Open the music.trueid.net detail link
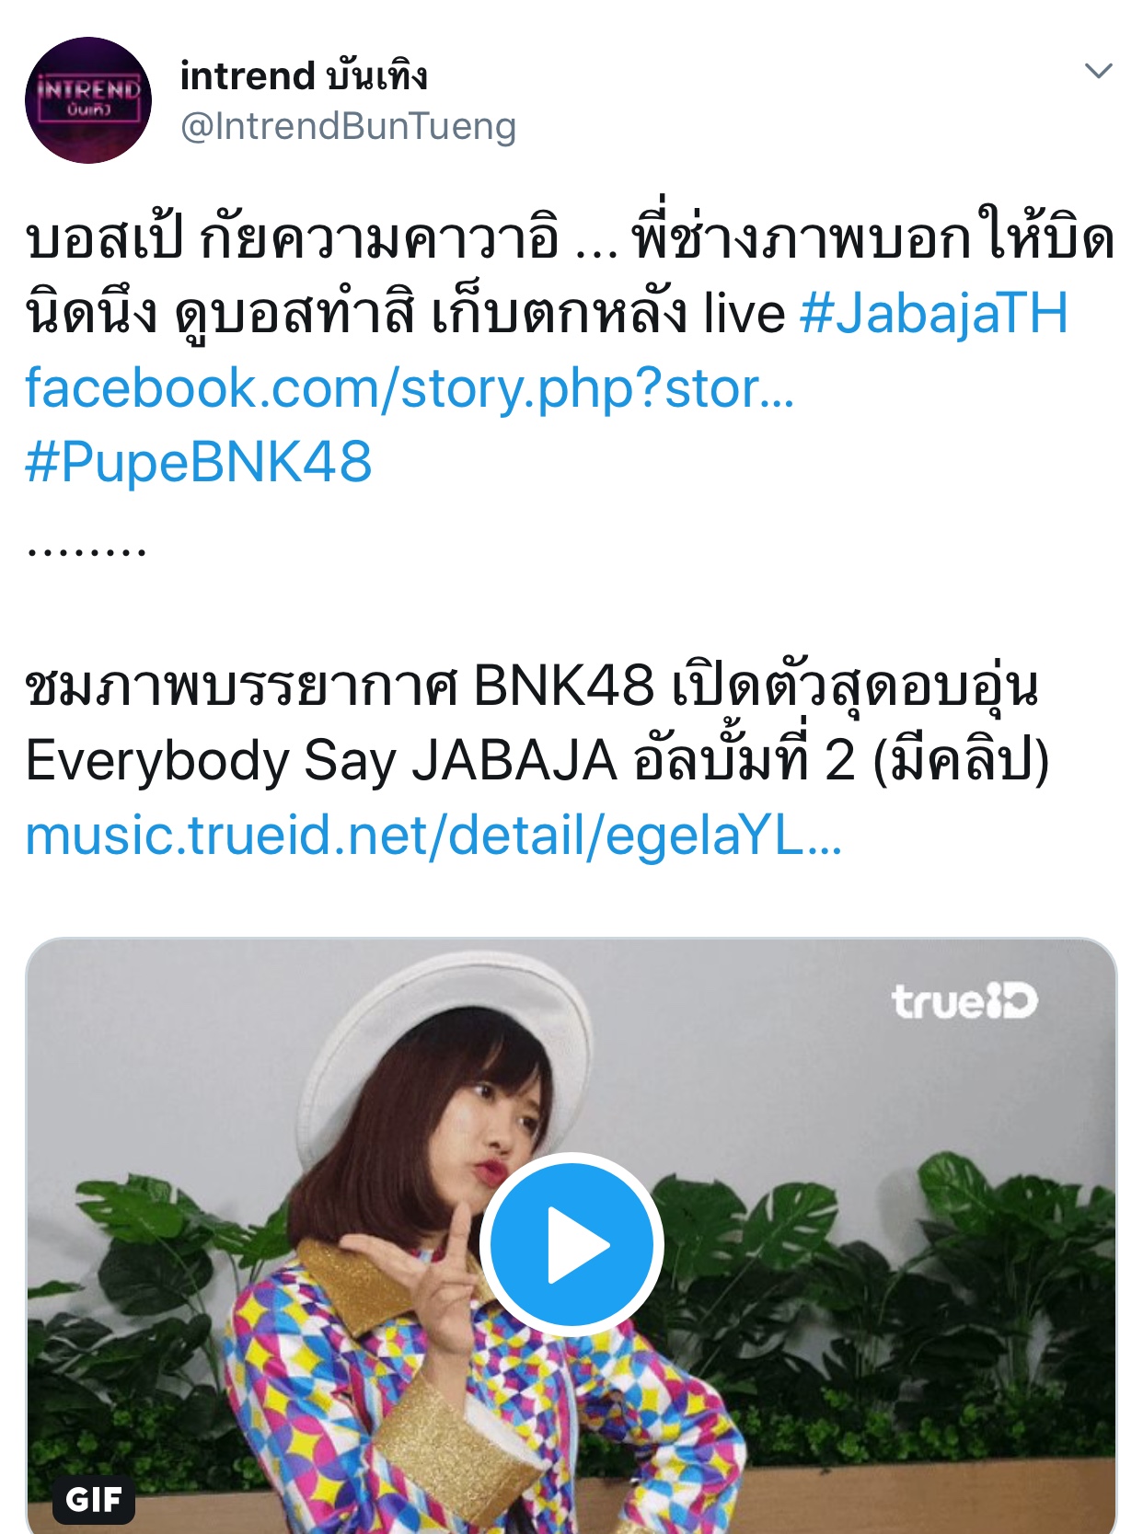Viewport: 1143px width, 1534px height. point(433,836)
